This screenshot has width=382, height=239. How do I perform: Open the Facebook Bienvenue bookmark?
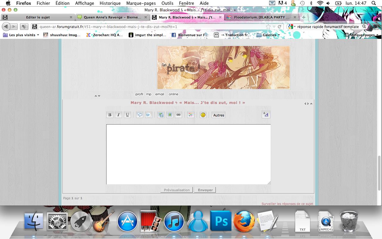(190, 35)
